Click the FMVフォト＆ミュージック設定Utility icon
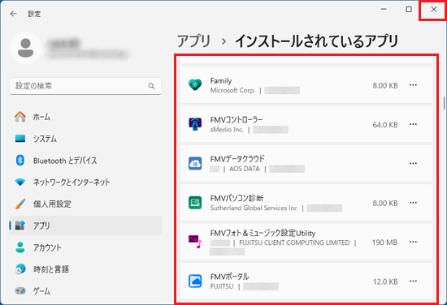Image resolution: width=447 pixels, height=305 pixels. 195,242
